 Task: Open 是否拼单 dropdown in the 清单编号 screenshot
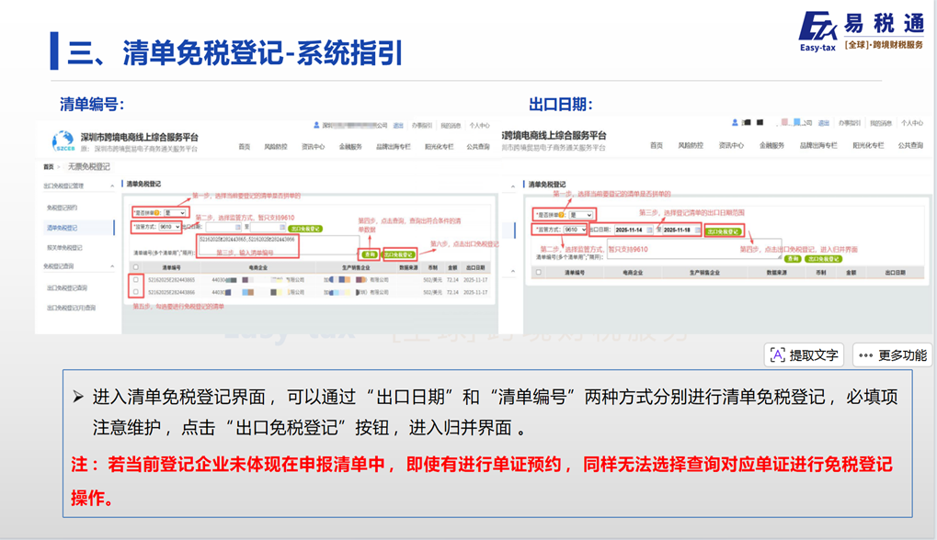[x=174, y=212]
